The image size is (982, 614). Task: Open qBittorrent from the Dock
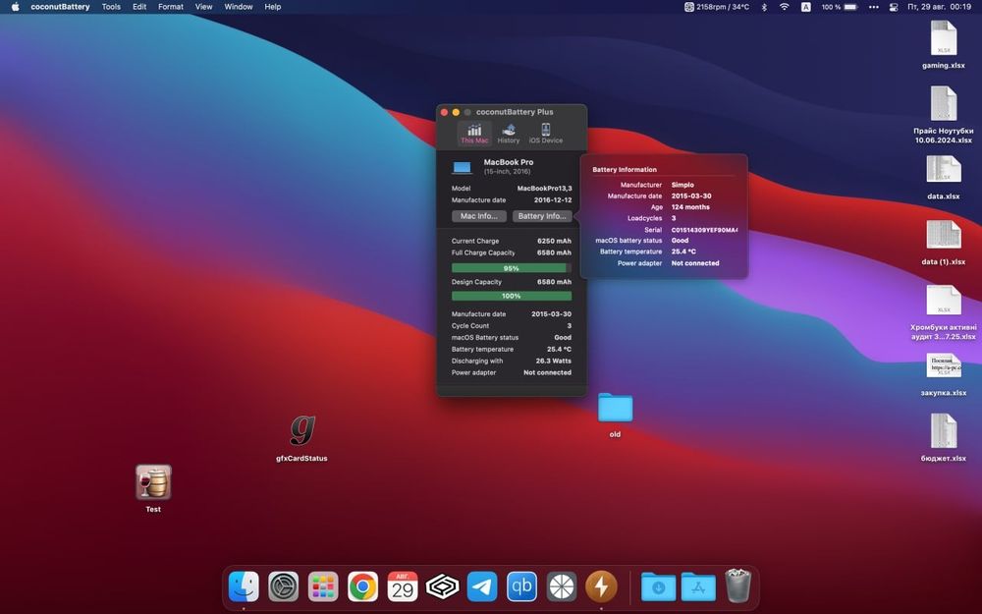(x=521, y=587)
